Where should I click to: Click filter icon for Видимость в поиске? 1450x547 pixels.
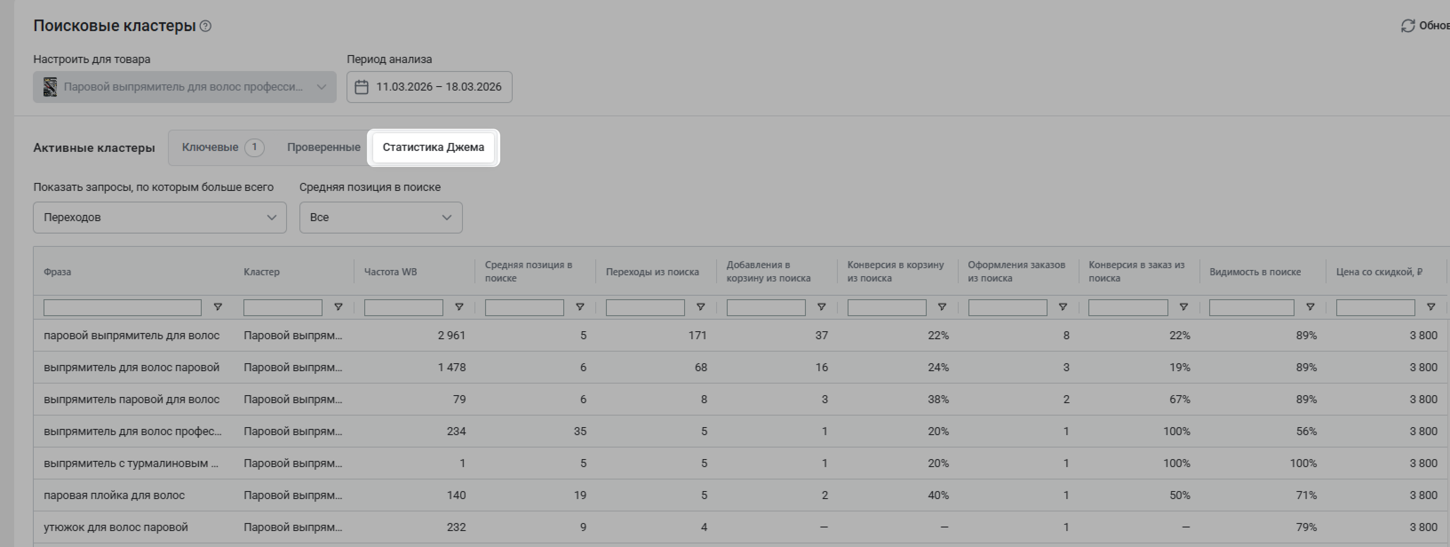click(x=1311, y=307)
